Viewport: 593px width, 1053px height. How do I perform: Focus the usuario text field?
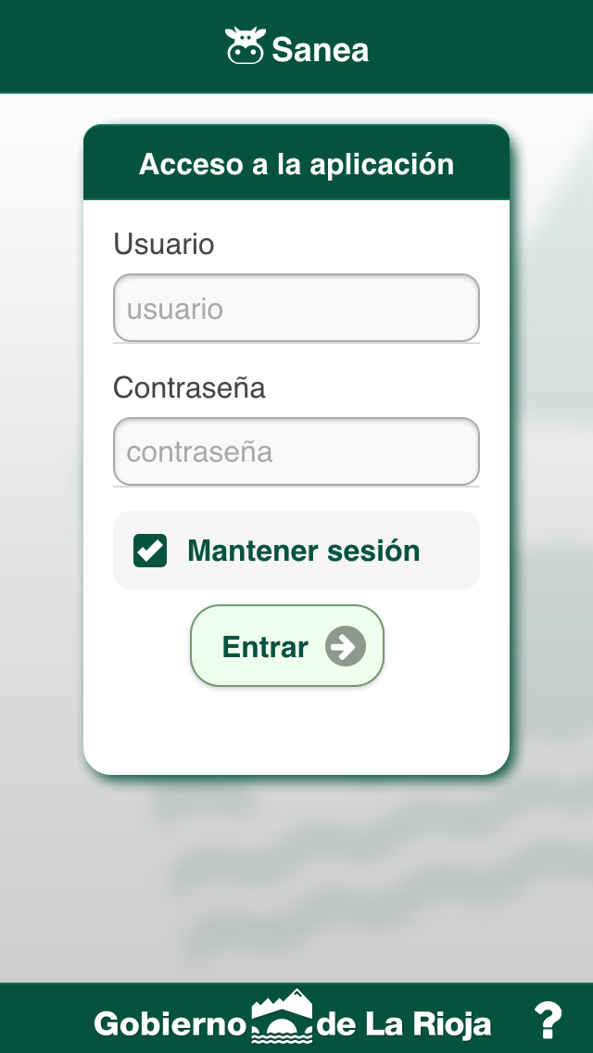click(296, 308)
